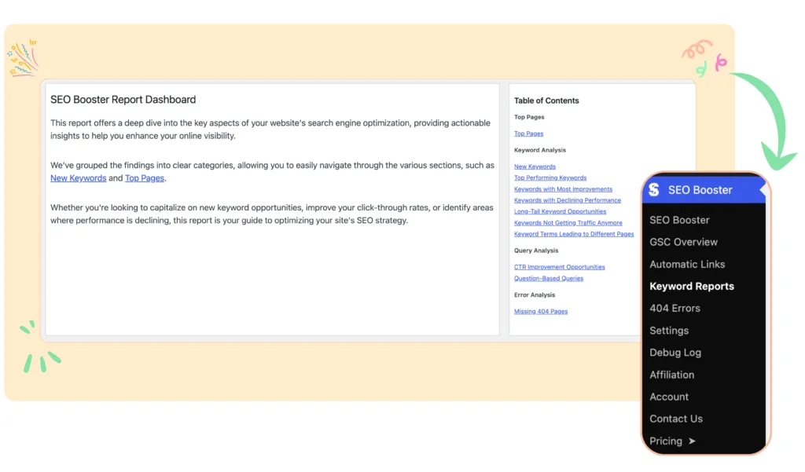
Task: Go to the Account menu item
Action: pyautogui.click(x=669, y=397)
